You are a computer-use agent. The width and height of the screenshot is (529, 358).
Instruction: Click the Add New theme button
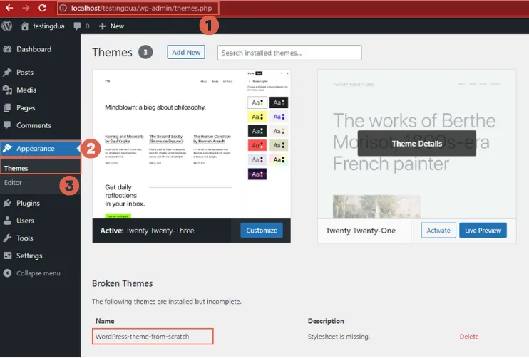[x=186, y=52]
